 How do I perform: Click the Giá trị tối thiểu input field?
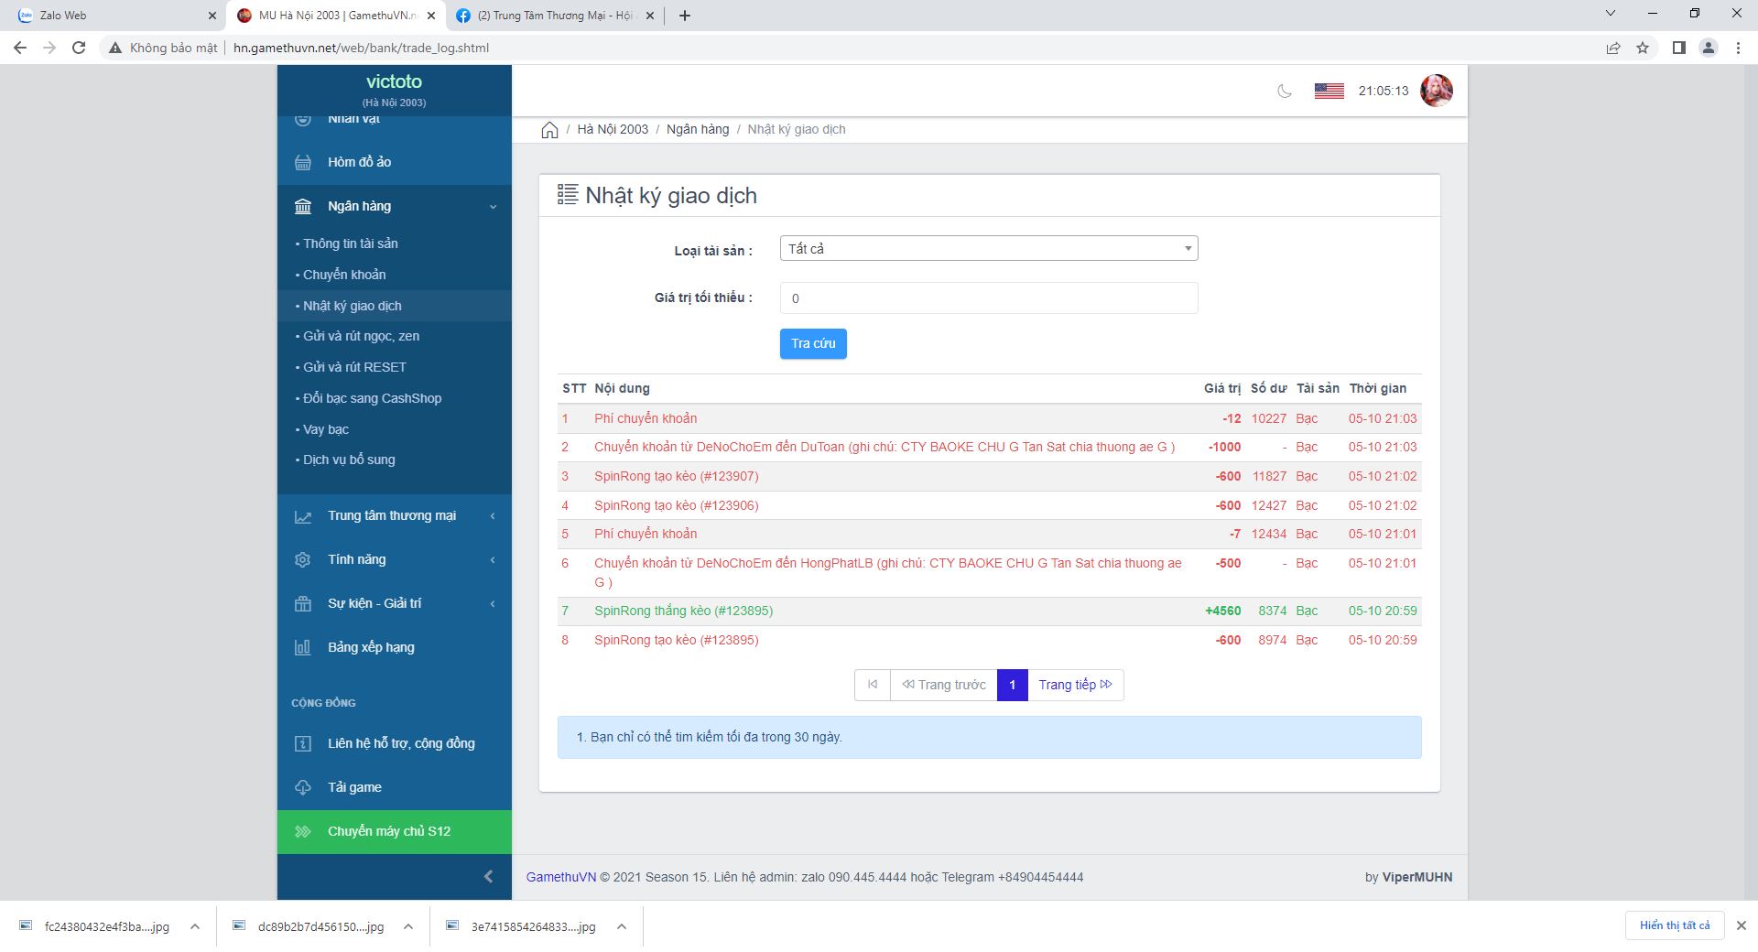point(988,298)
